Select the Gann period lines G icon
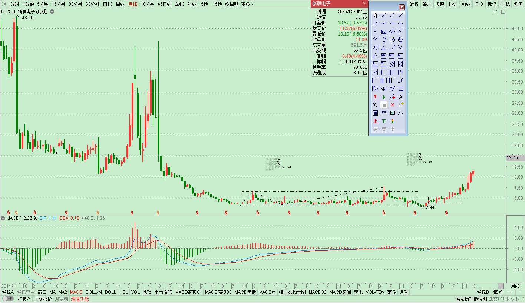This screenshot has width=525, height=303. point(401,72)
